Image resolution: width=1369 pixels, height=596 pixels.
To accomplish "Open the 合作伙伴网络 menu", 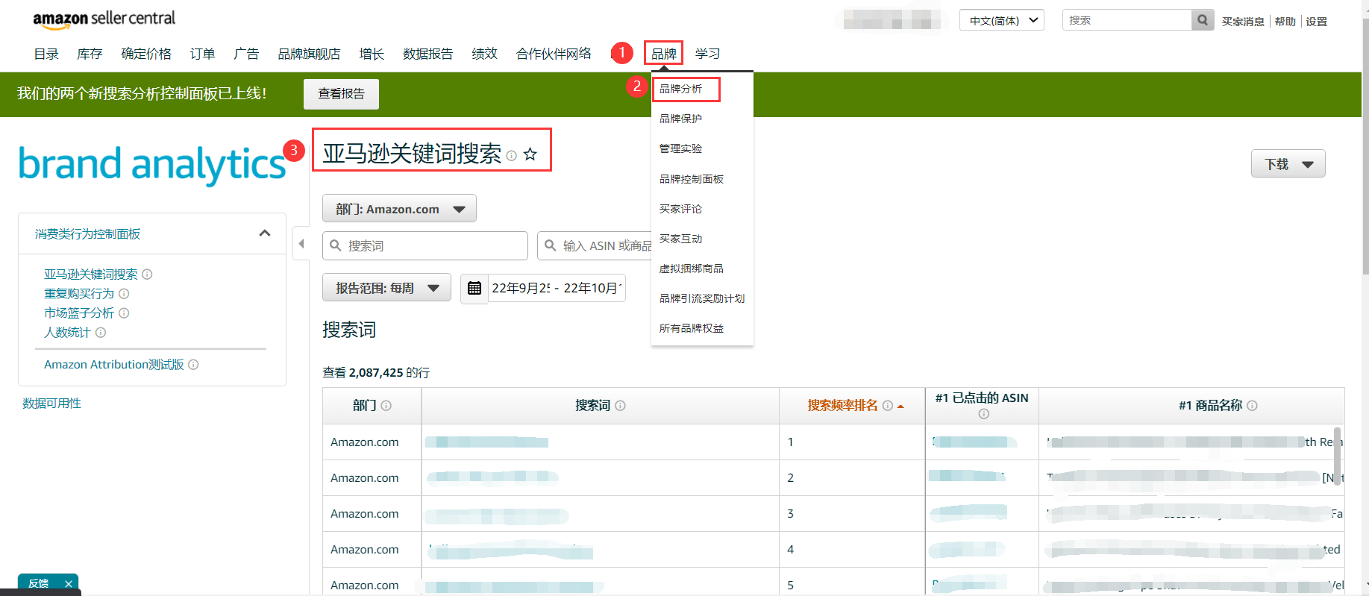I will coord(554,54).
